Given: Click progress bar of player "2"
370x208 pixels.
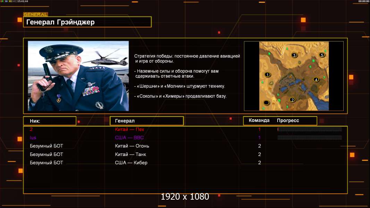Looking at the screenshot, I should [x=310, y=129].
